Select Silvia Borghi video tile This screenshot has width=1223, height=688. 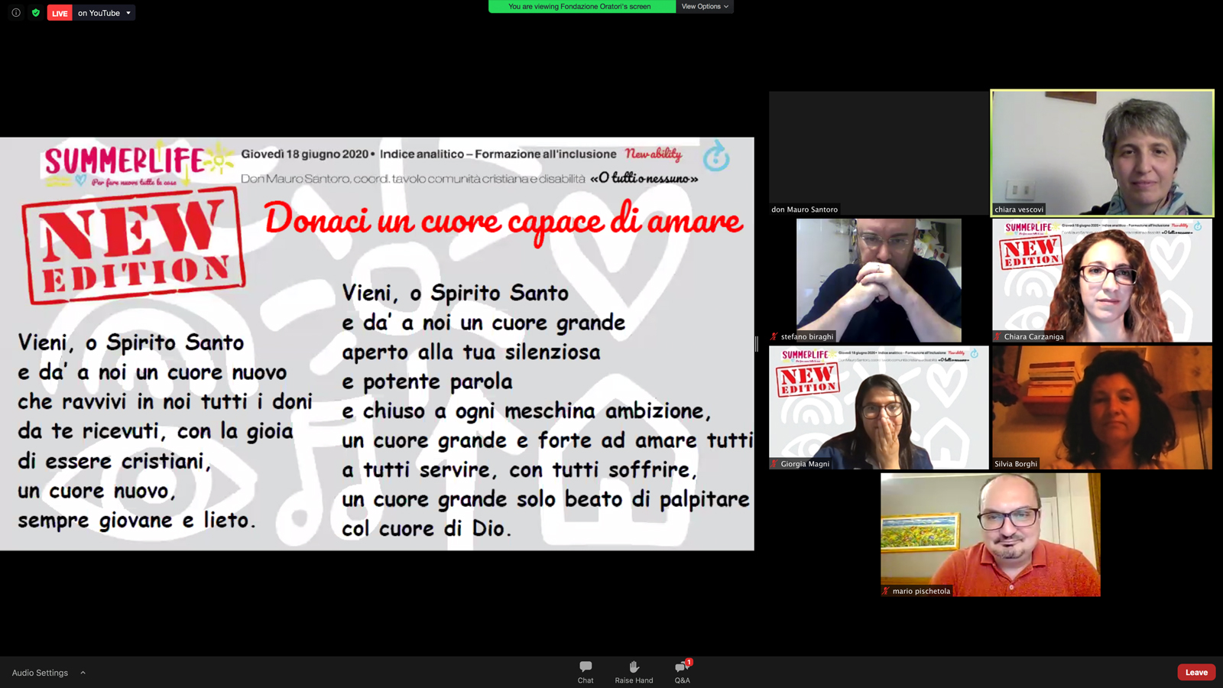tap(1102, 407)
